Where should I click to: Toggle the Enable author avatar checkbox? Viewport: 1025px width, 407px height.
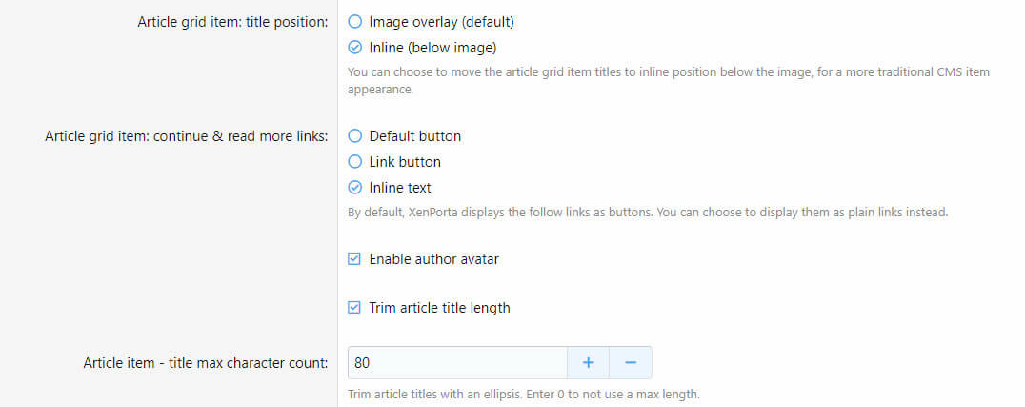355,258
